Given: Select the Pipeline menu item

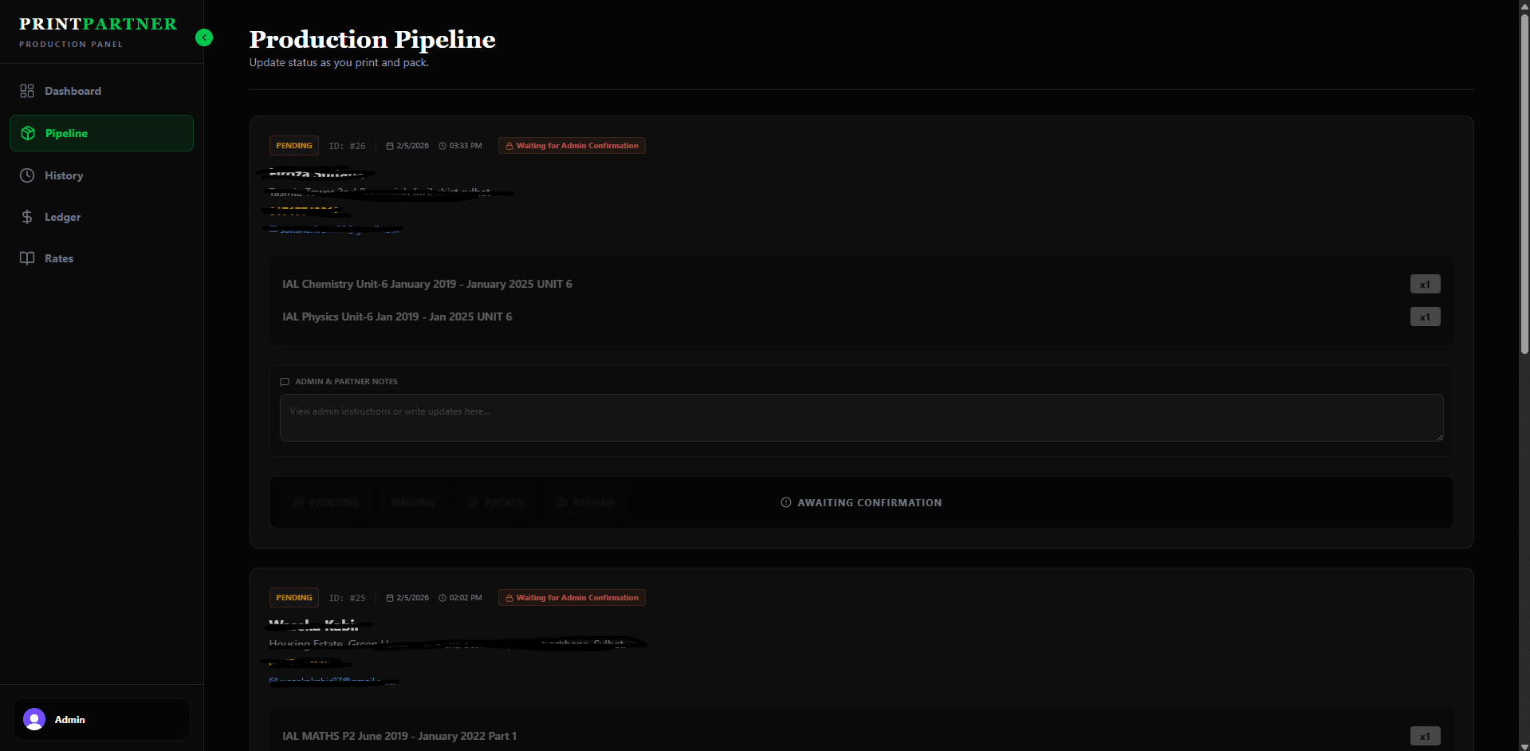Looking at the screenshot, I should tap(101, 133).
